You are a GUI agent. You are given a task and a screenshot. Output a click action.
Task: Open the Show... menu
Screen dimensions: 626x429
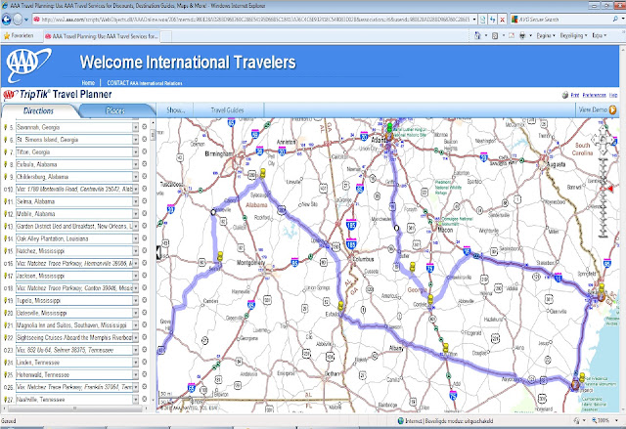(x=176, y=110)
